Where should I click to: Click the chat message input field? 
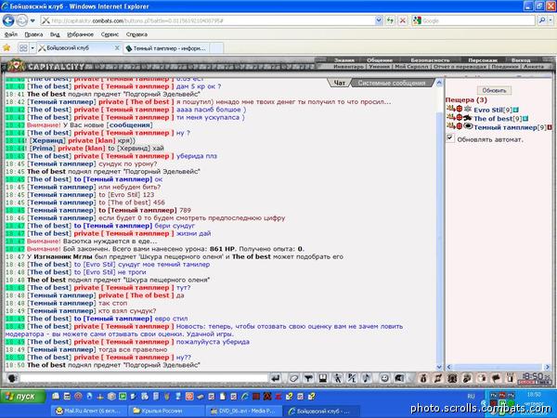pos(144,378)
